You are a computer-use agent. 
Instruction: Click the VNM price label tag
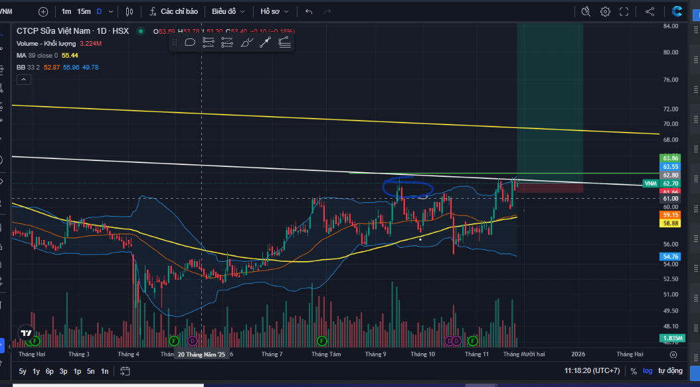650,184
